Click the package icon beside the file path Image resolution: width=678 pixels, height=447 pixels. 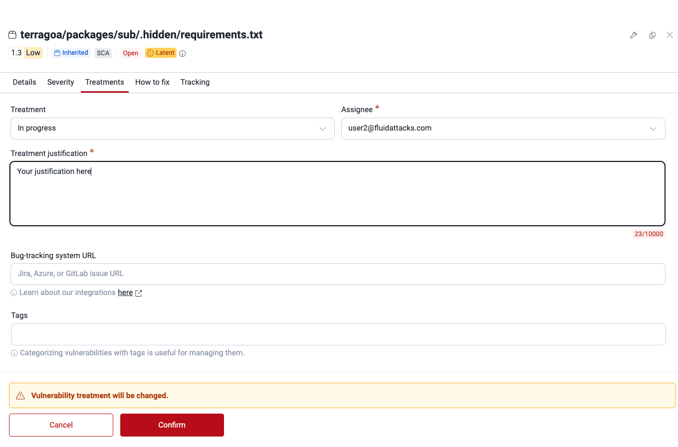click(11, 35)
